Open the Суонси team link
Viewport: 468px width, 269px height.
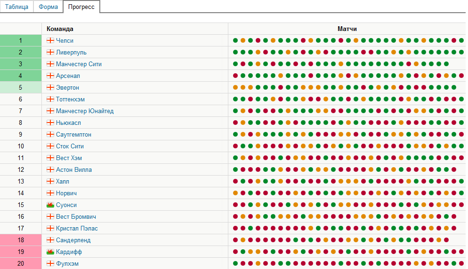66,205
